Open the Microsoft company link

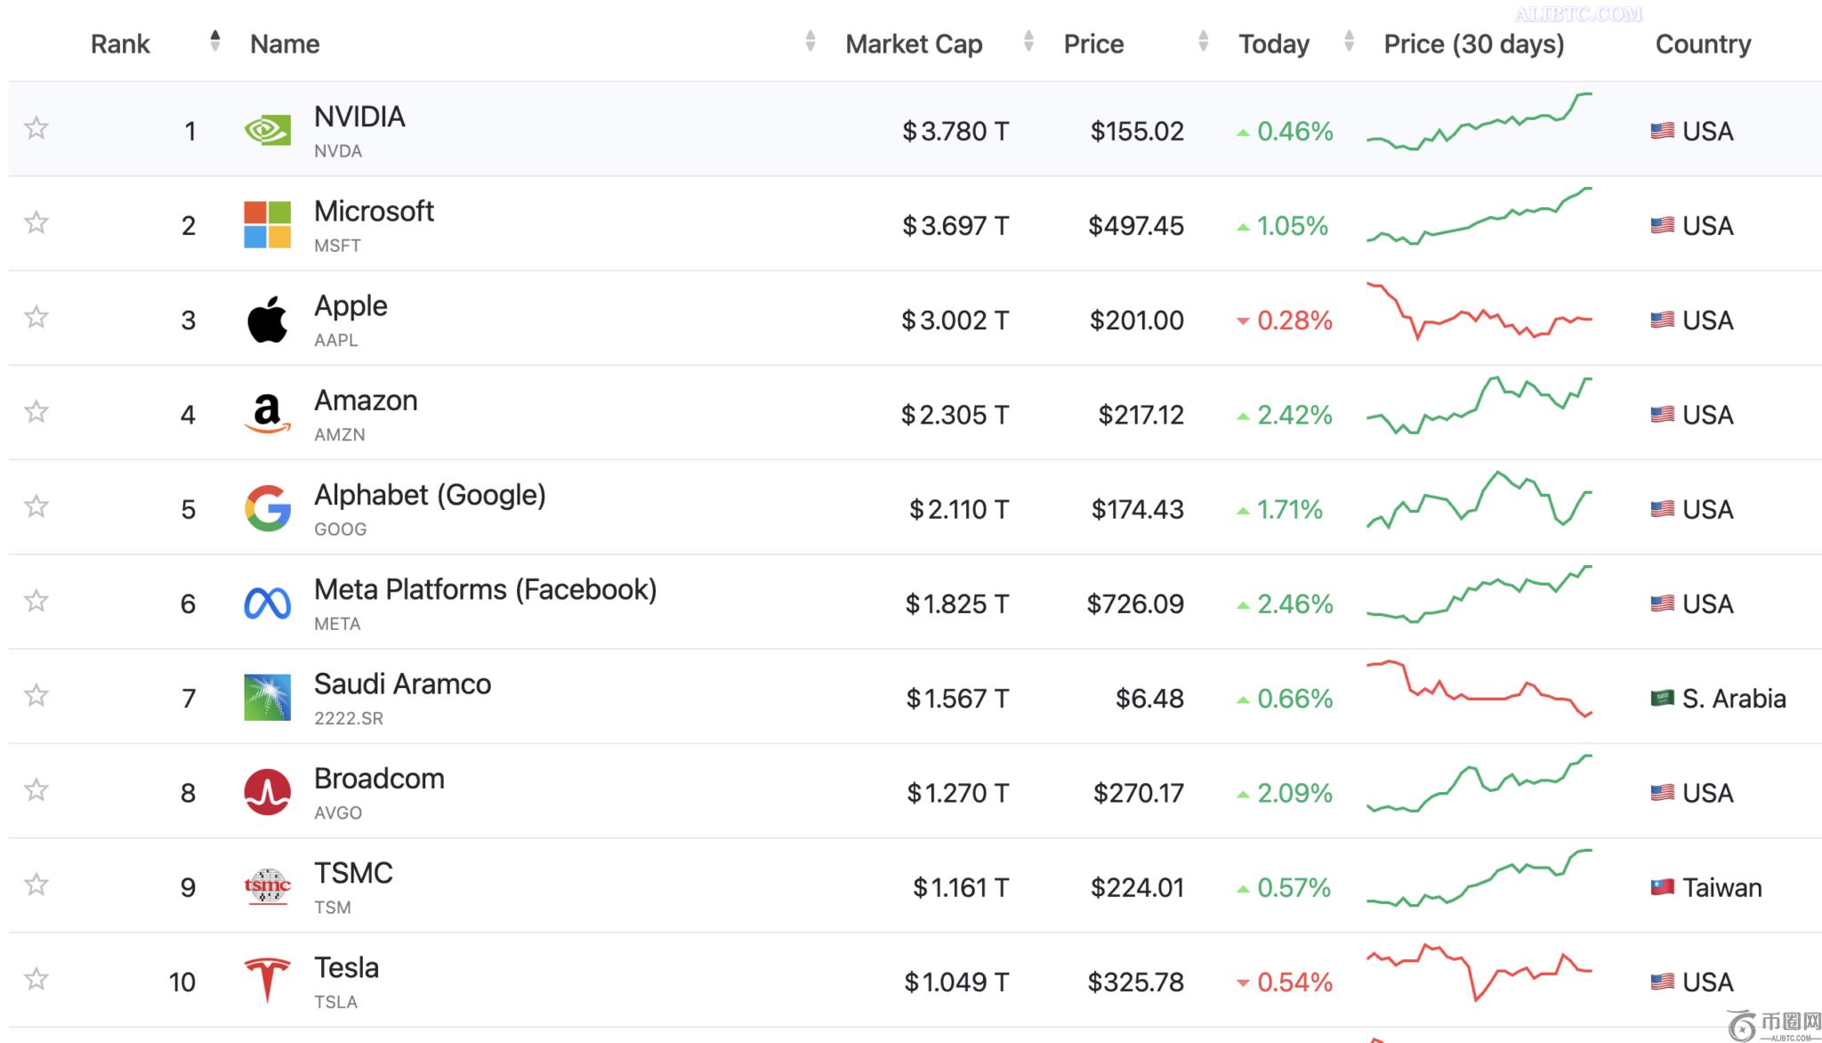pyautogui.click(x=374, y=211)
